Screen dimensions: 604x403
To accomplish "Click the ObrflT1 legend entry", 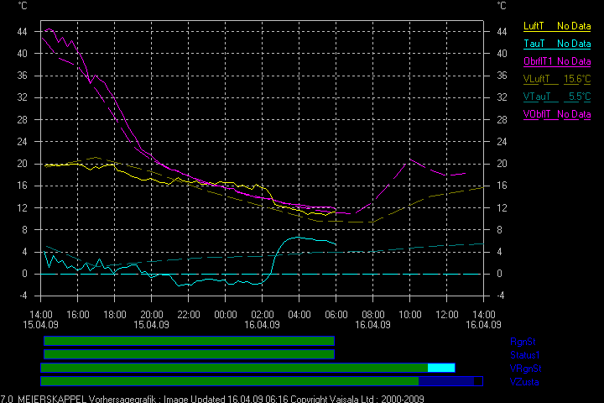I will tap(538, 61).
